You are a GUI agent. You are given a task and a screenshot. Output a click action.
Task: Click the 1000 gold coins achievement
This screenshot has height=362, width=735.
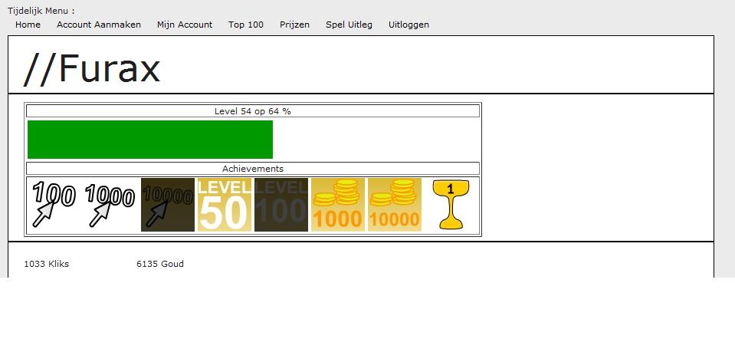pyautogui.click(x=338, y=205)
